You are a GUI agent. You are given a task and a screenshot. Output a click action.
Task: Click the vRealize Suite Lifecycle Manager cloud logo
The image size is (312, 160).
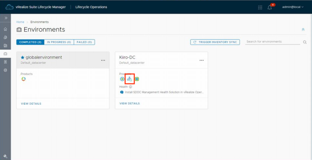pyautogui.click(x=9, y=7)
